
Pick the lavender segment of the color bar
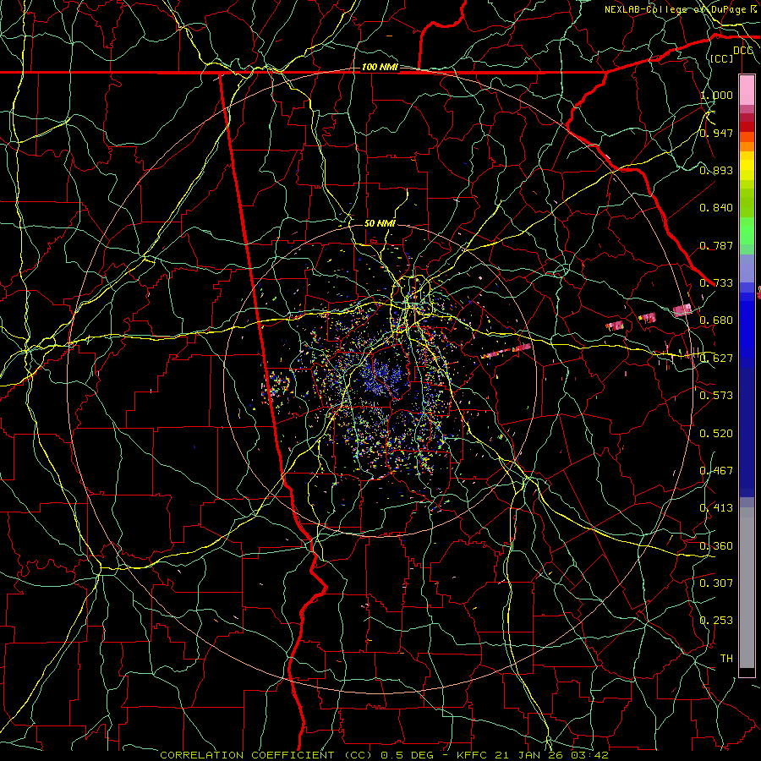[747, 268]
